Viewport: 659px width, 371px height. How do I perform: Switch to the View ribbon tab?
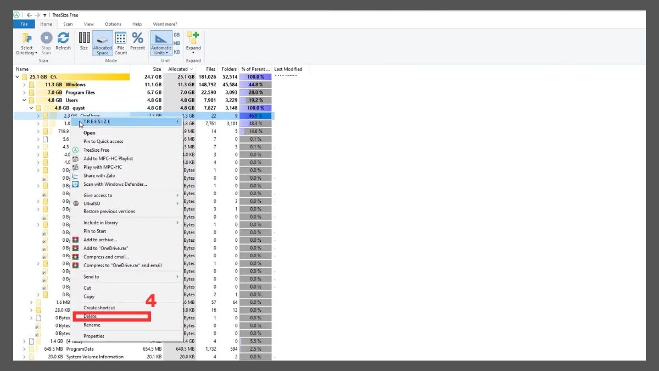coord(88,24)
